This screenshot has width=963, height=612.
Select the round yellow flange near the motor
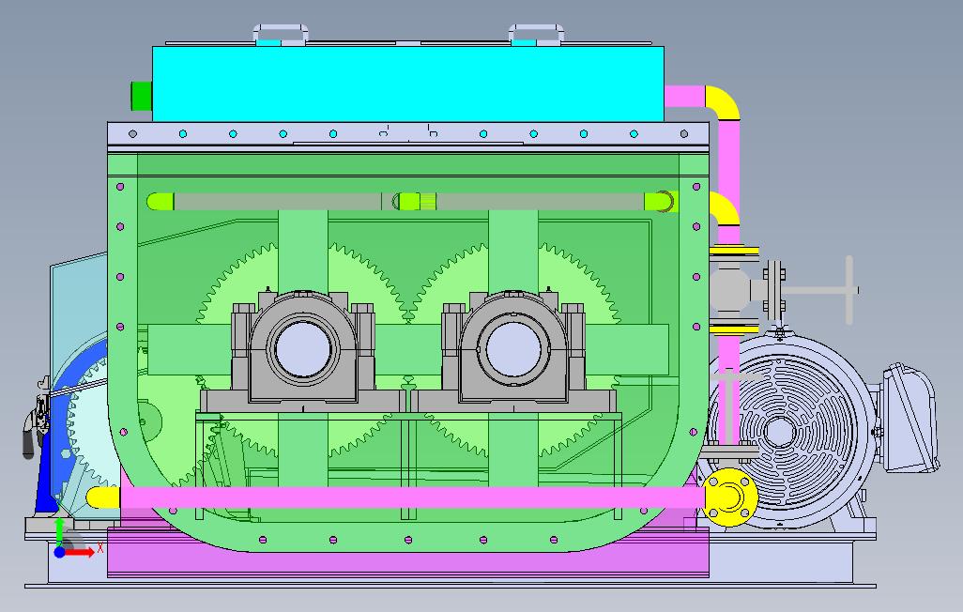[729, 497]
